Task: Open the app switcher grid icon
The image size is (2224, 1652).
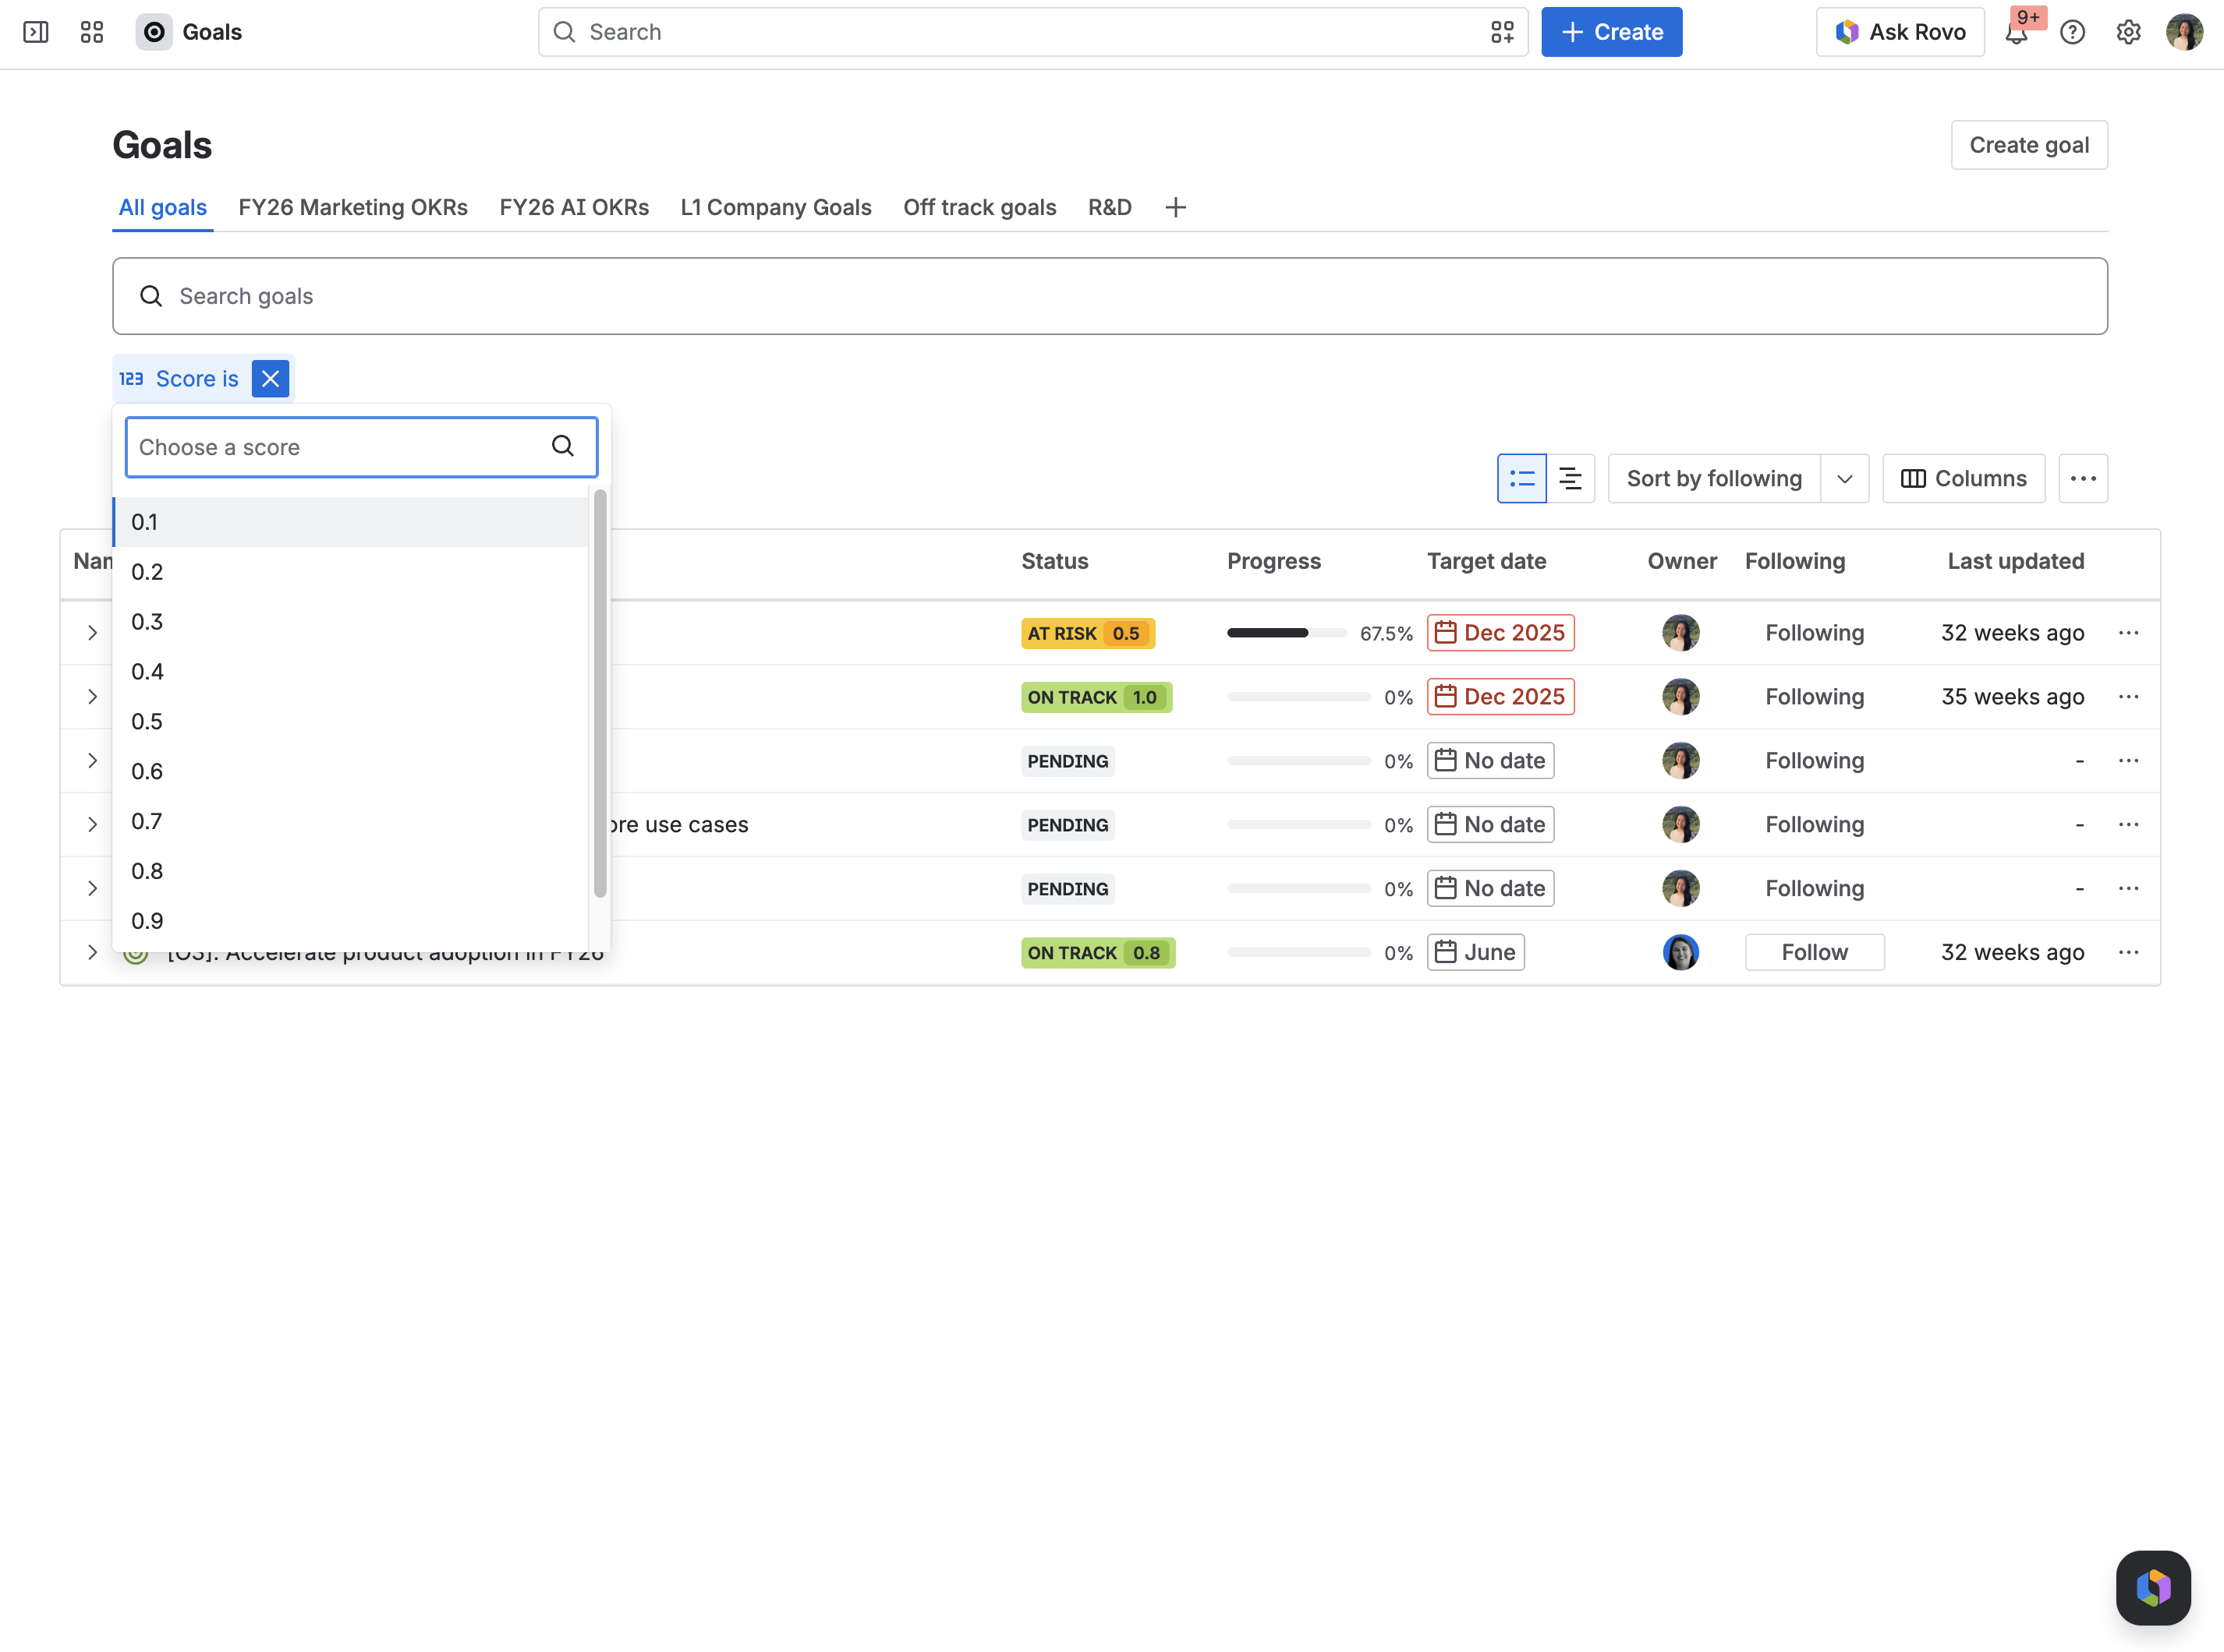Action: [x=92, y=32]
